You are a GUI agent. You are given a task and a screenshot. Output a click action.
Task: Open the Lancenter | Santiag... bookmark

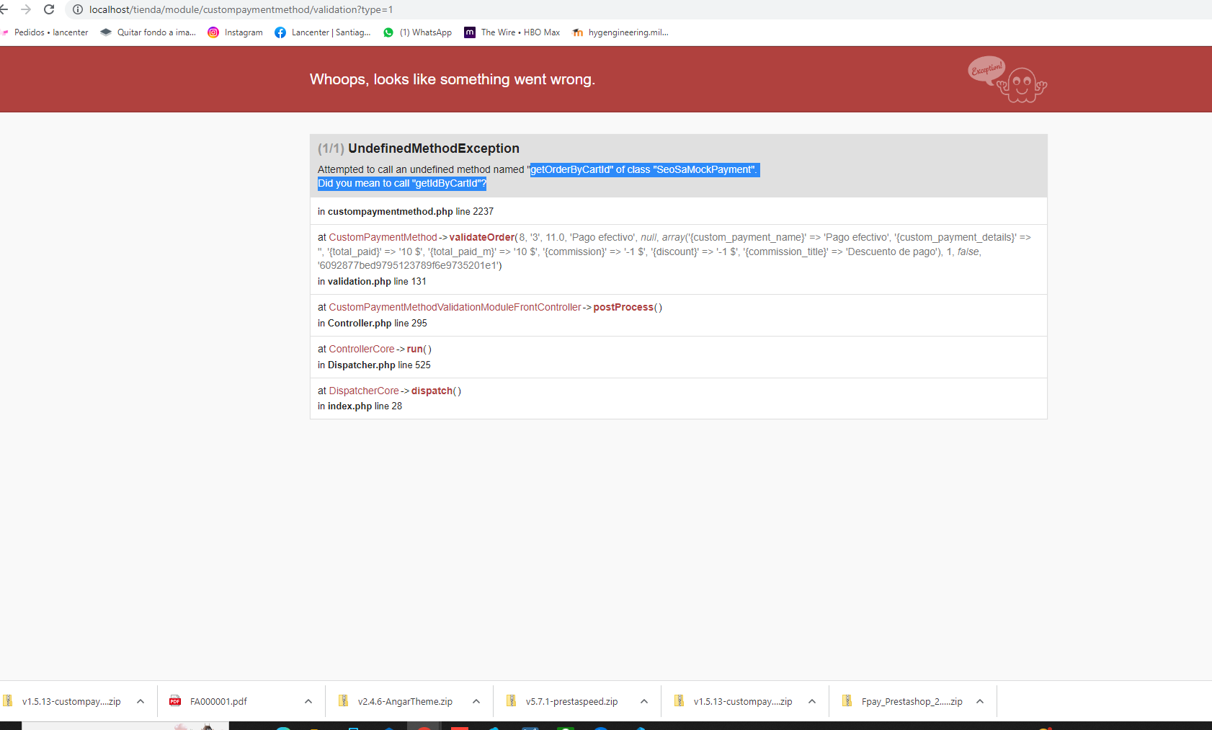(x=323, y=32)
